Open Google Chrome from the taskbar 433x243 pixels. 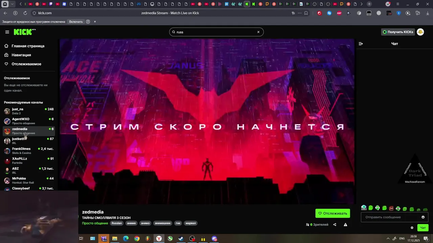(137, 239)
